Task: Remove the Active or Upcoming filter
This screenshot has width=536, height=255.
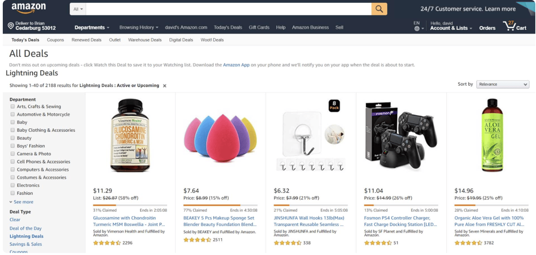Action: pos(164,85)
